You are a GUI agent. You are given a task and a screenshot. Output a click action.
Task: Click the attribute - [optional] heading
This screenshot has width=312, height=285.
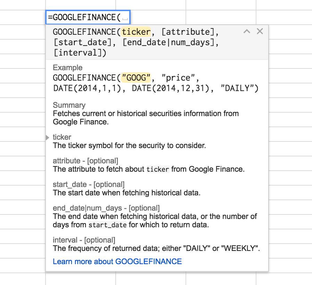[x=85, y=161]
